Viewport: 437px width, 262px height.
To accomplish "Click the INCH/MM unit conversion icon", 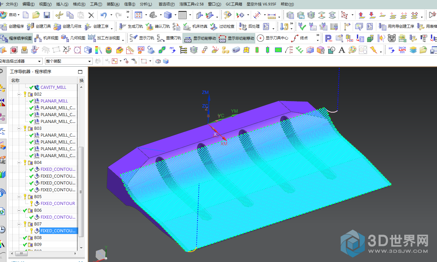I will pos(402,50).
